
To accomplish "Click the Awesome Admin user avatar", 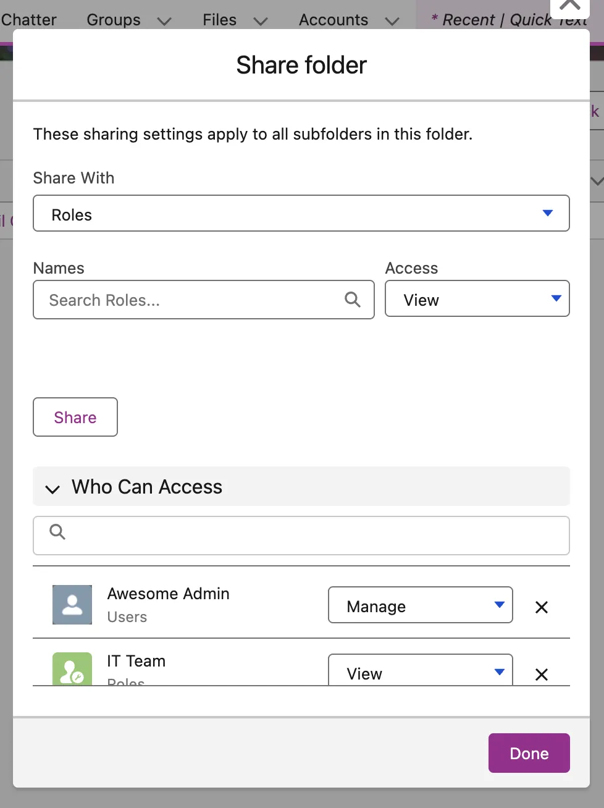I will tap(72, 605).
